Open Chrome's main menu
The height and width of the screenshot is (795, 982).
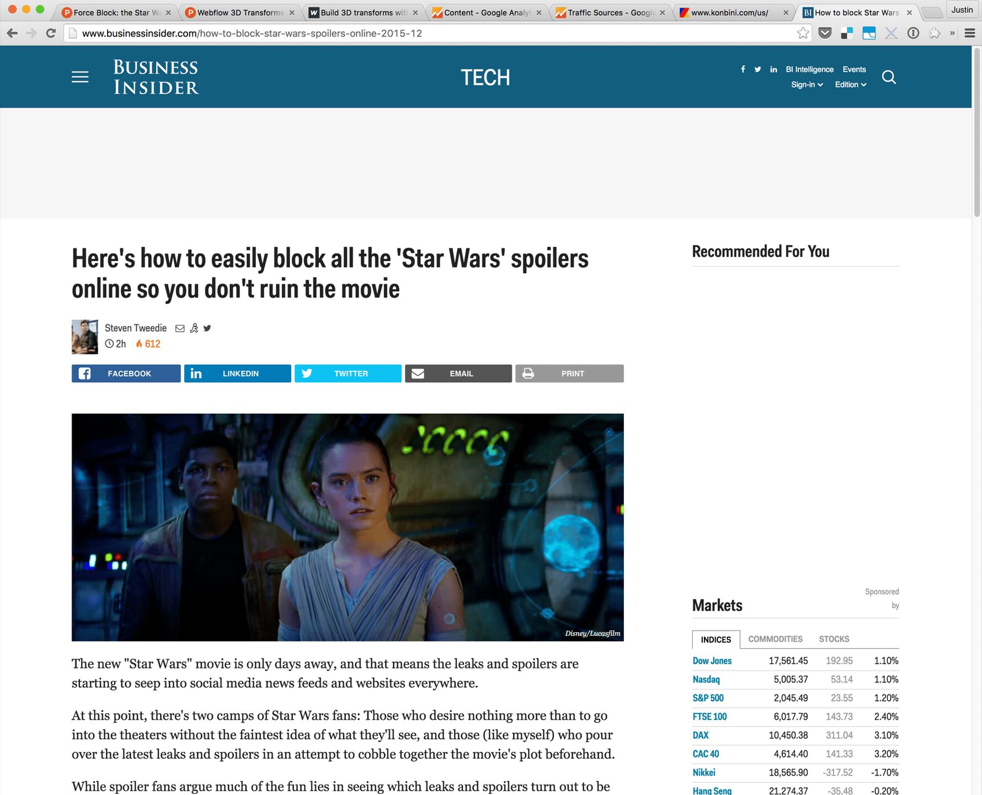point(969,33)
